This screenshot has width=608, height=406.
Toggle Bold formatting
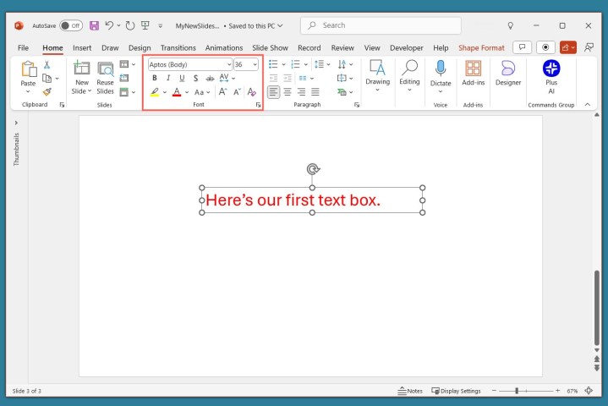pos(154,78)
